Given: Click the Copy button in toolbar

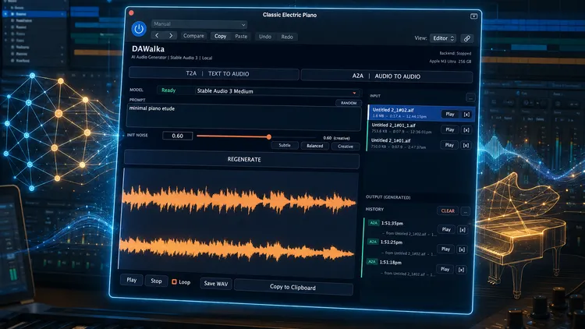Looking at the screenshot, I should coord(220,36).
